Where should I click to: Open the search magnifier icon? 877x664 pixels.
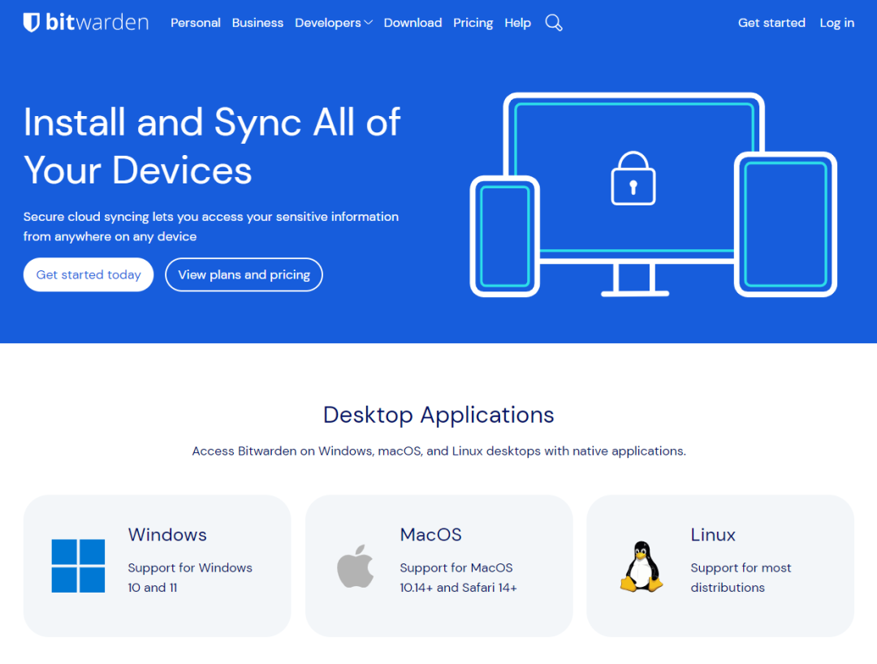coord(554,23)
